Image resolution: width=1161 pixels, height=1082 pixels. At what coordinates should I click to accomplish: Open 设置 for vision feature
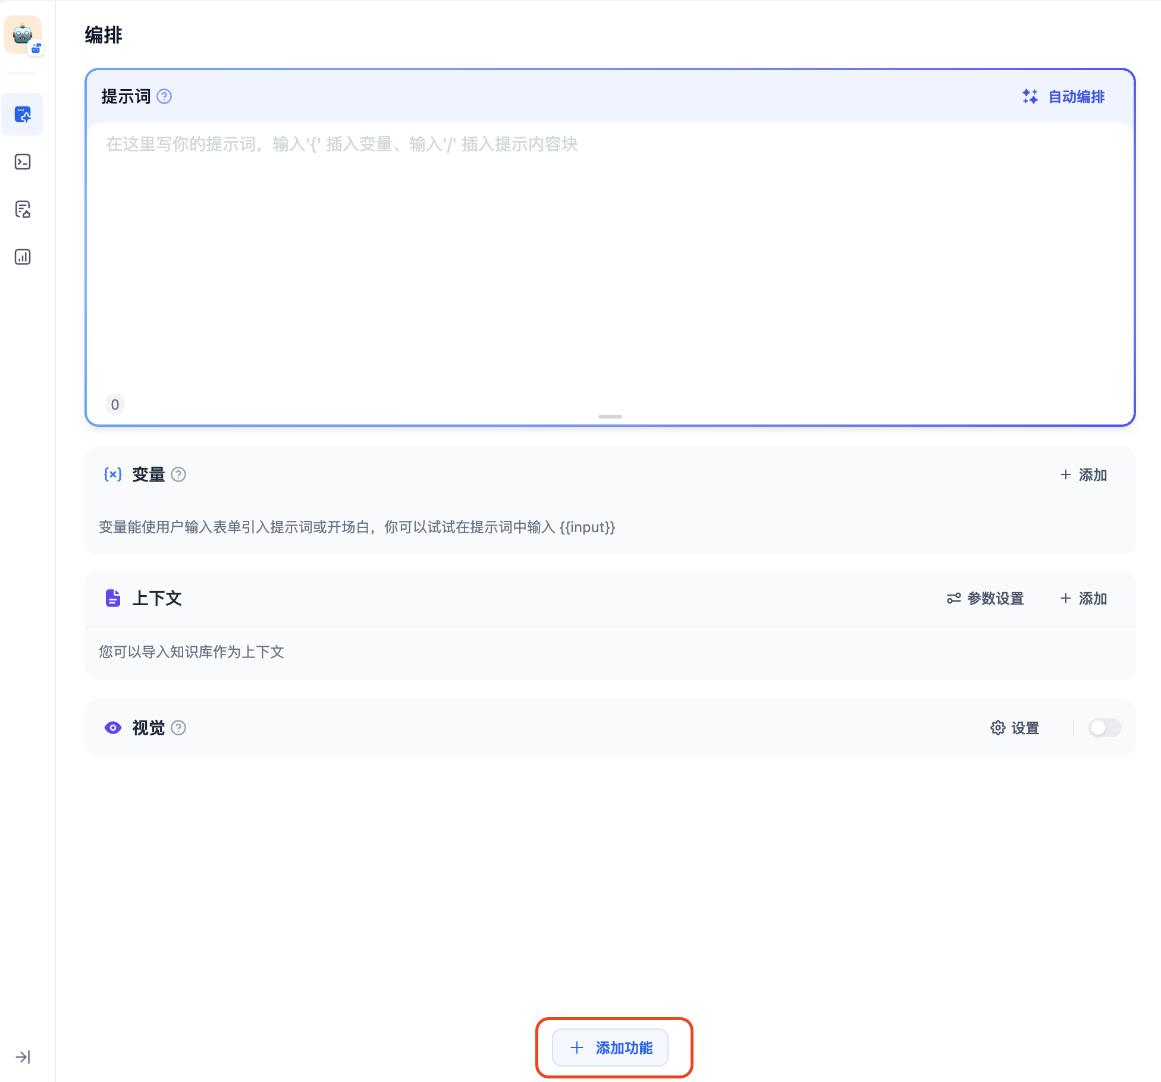[x=1015, y=728]
